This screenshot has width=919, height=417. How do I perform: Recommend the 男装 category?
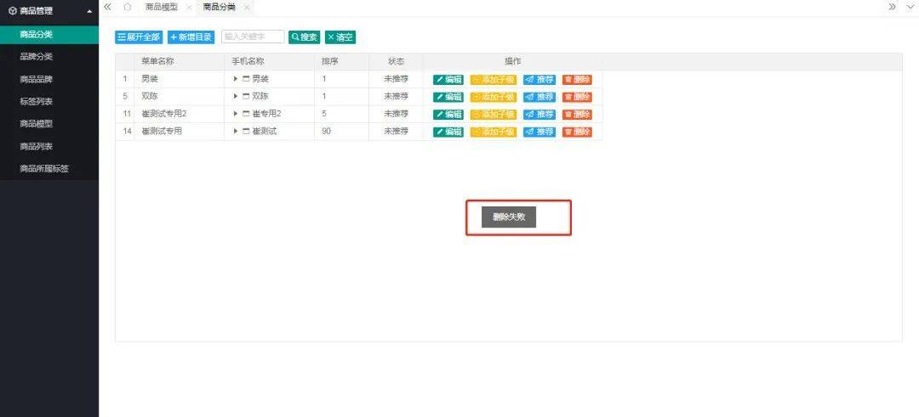539,80
